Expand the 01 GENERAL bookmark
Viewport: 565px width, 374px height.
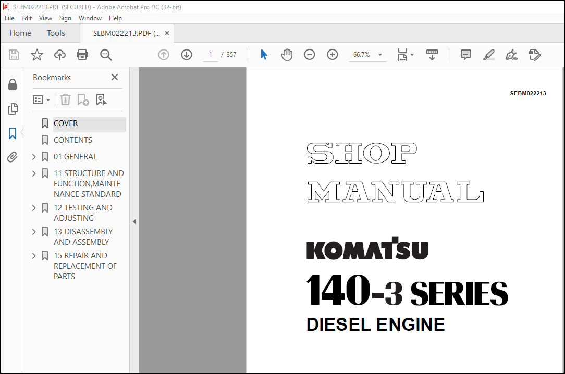34,157
